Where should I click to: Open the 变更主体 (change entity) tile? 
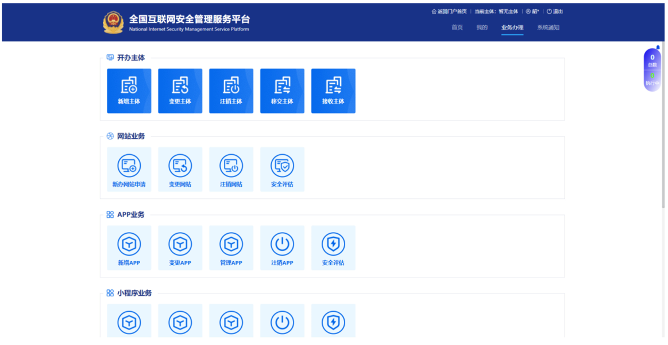click(x=180, y=91)
